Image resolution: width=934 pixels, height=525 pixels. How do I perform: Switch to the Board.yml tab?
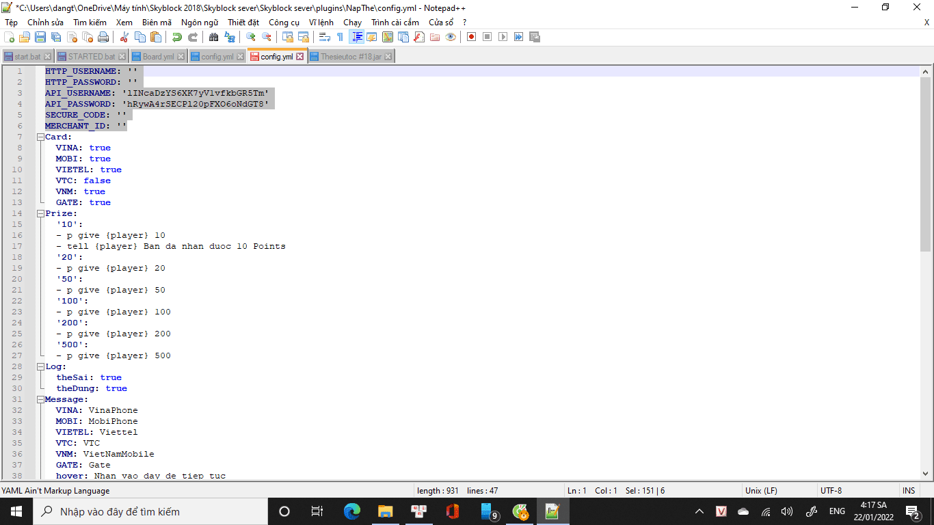pyautogui.click(x=158, y=57)
